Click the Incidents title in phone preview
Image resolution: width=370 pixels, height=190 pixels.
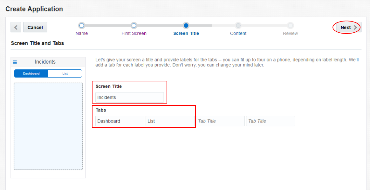tap(45, 62)
